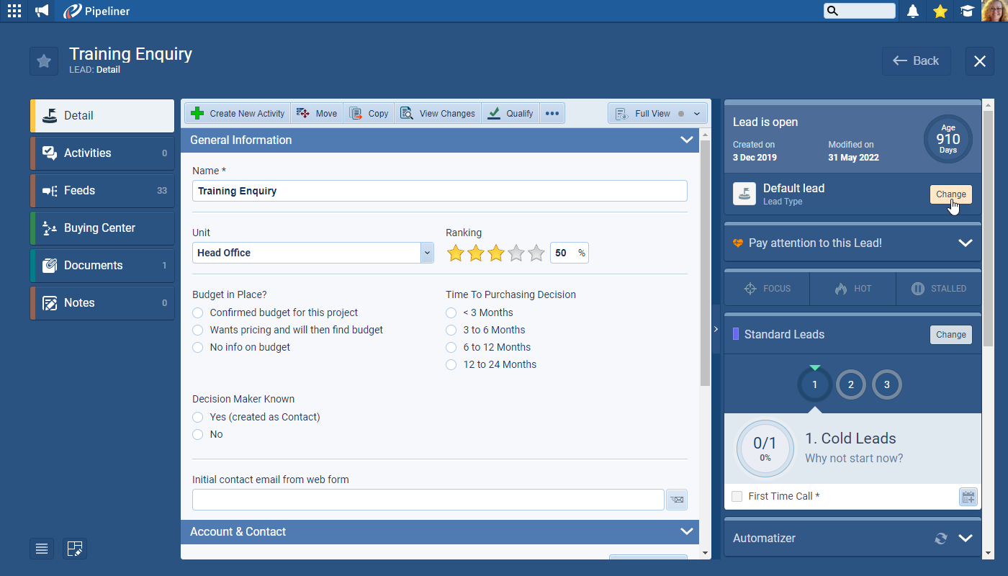
Task: Click the Automatizer refresh icon
Action: (x=940, y=539)
